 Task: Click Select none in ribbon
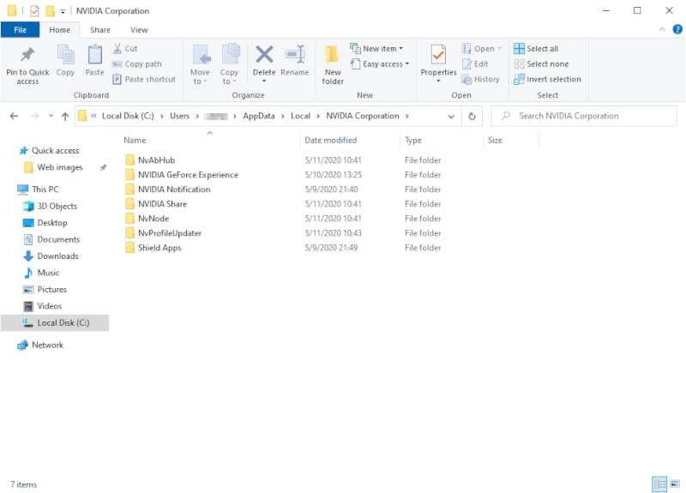541,63
